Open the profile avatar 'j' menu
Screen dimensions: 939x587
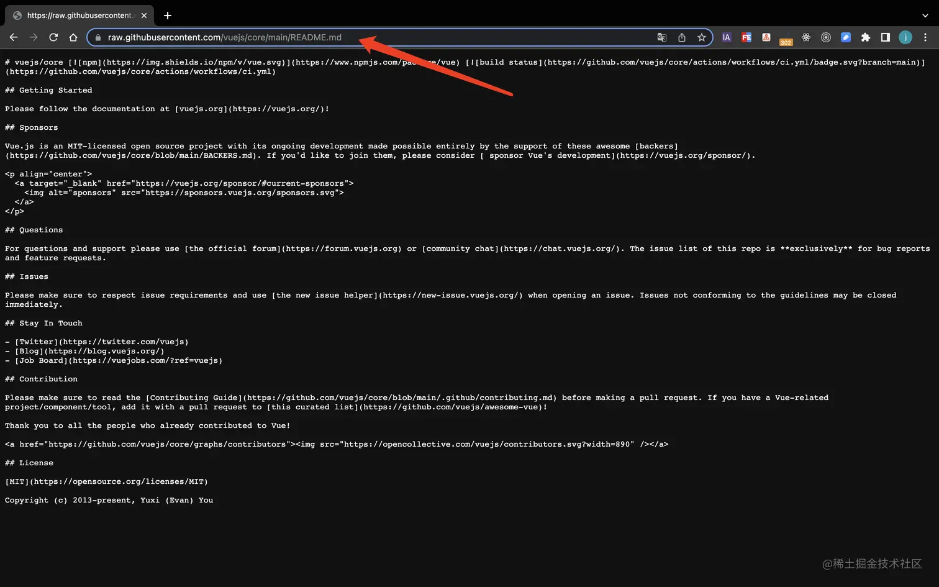point(905,37)
